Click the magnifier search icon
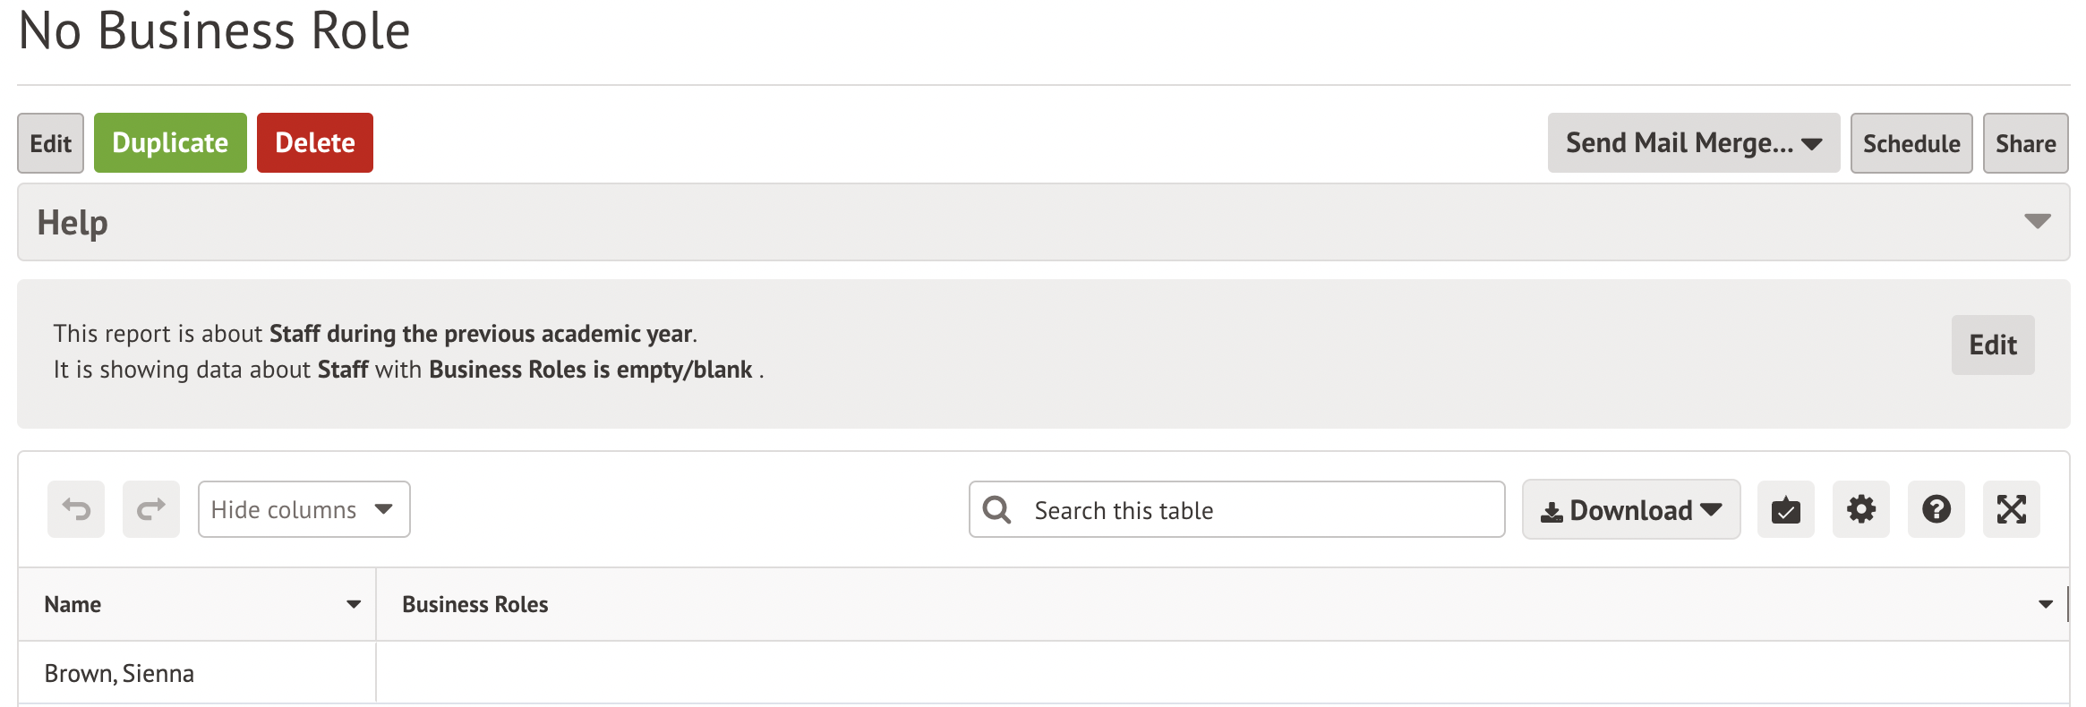 [996, 510]
